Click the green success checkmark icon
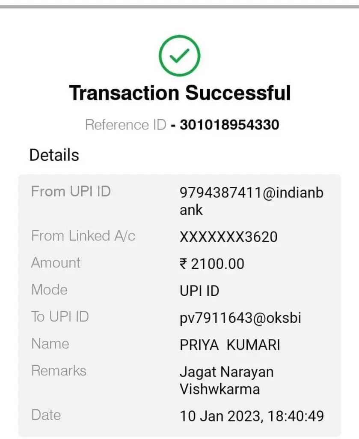The height and width of the screenshot is (439, 359). coord(180,55)
